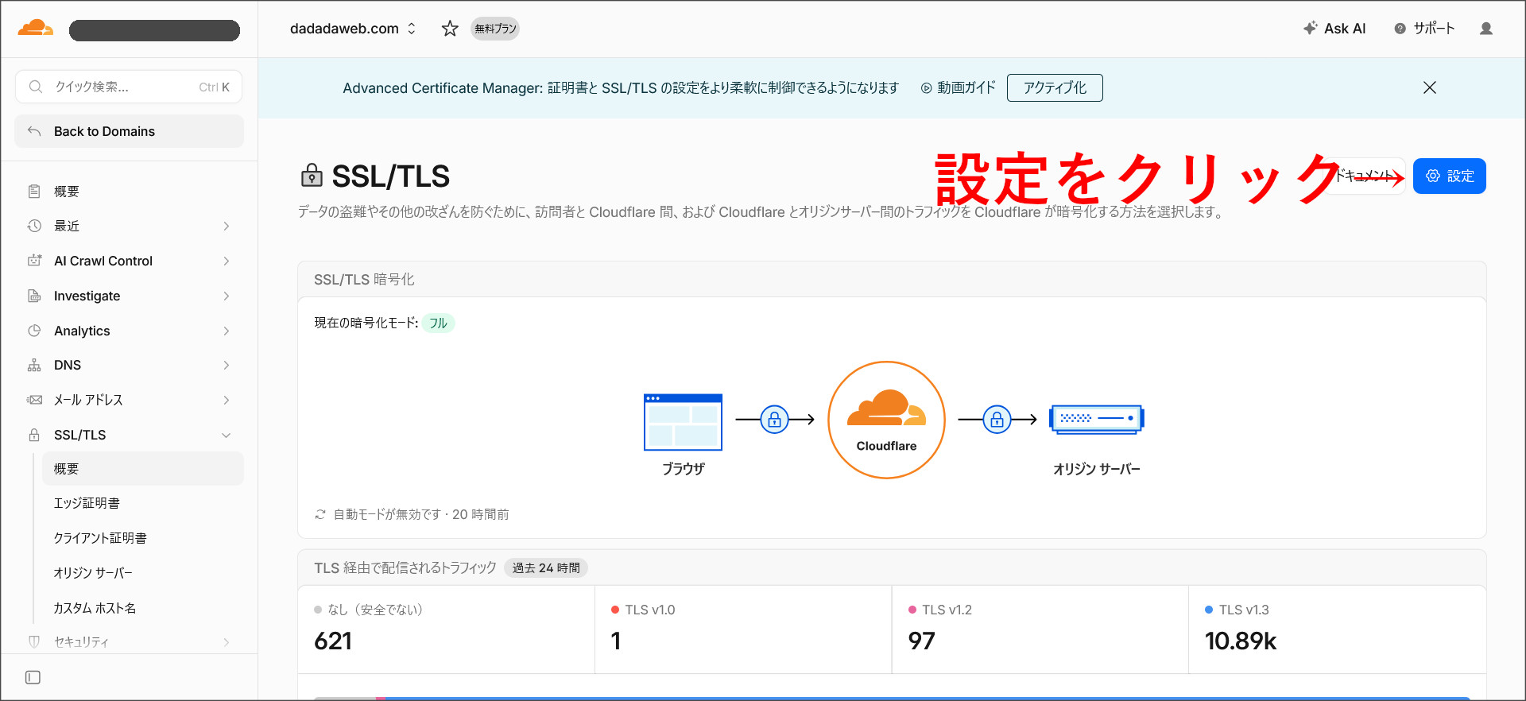Image resolution: width=1526 pixels, height=701 pixels.
Task: Open the サポート help menu
Action: (1424, 29)
